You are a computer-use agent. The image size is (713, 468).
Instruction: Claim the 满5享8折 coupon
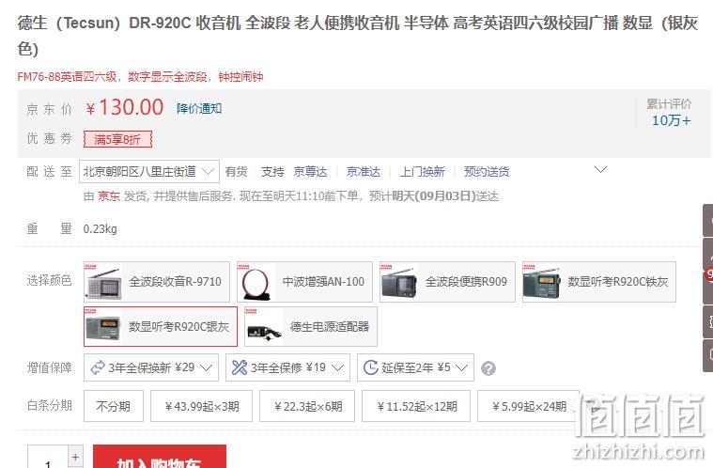pyautogui.click(x=117, y=139)
